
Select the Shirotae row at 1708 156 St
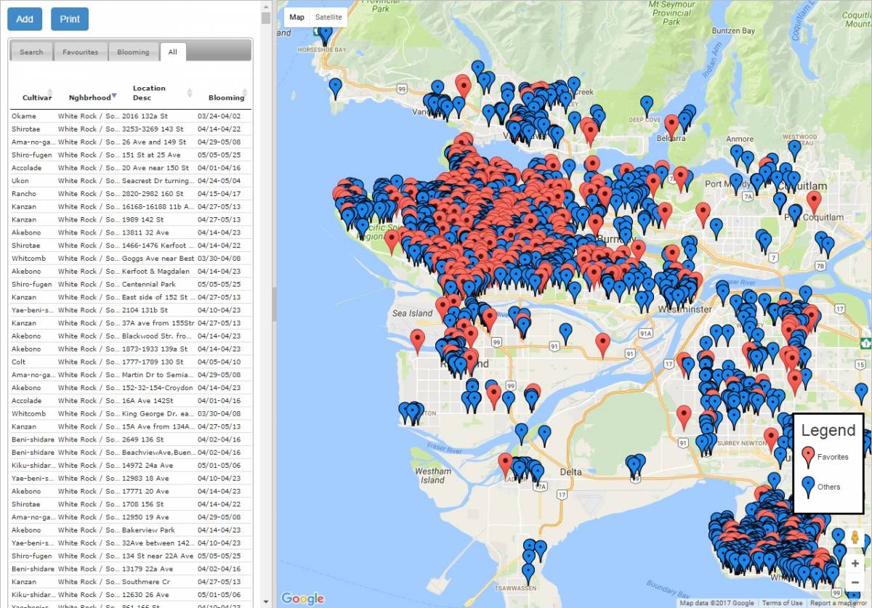tap(131, 504)
